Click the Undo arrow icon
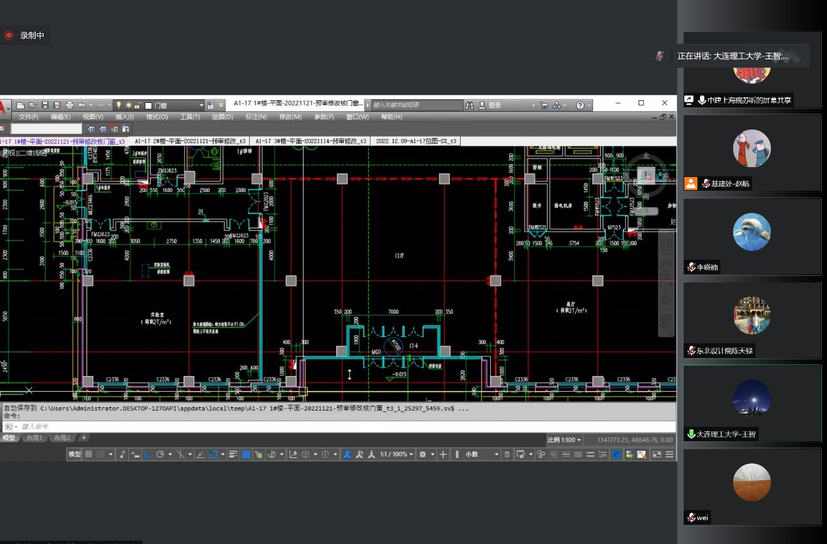827x544 pixels. point(81,105)
